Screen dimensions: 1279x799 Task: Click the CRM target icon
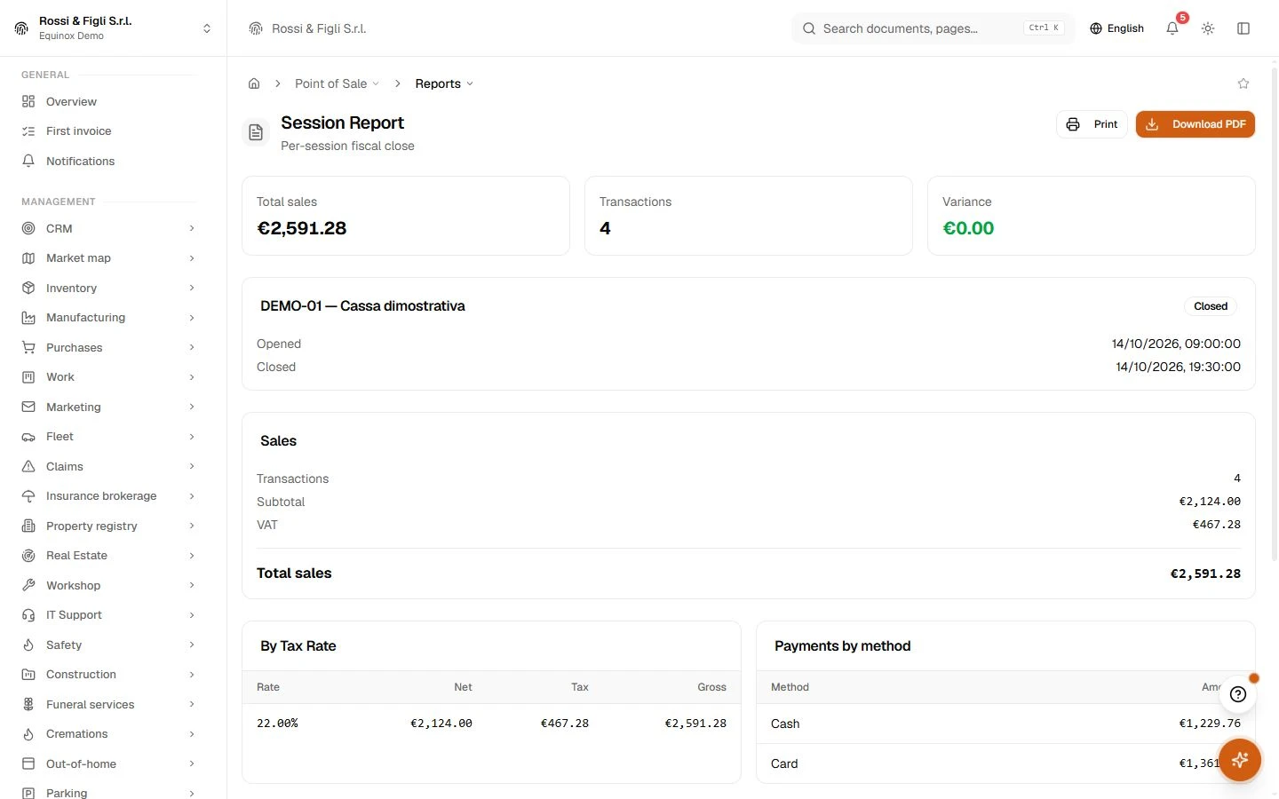coord(28,228)
